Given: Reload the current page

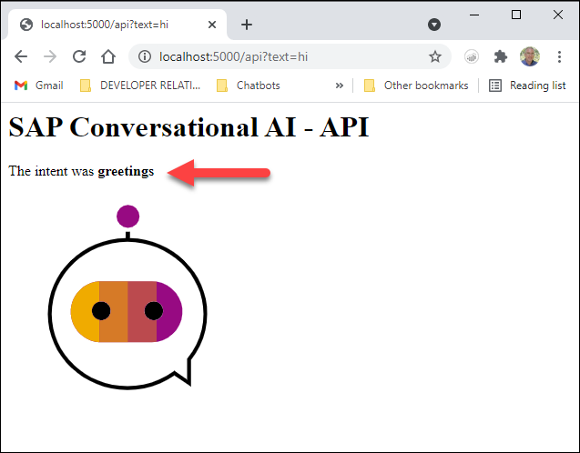Looking at the screenshot, I should pos(79,56).
